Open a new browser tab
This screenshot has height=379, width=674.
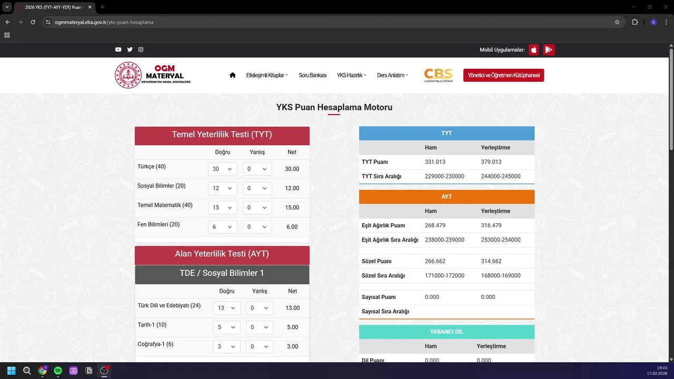pos(102,7)
